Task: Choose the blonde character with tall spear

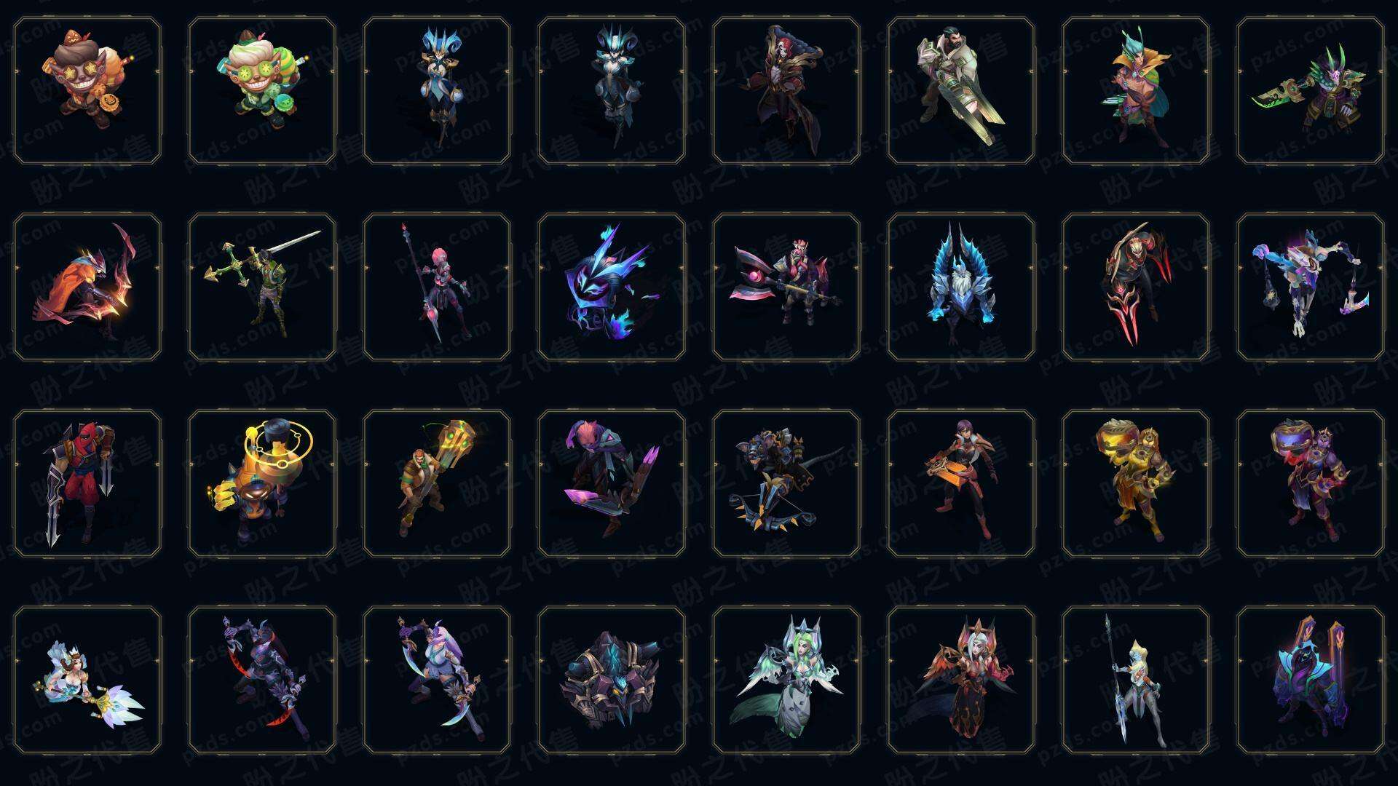Action: click(x=1136, y=680)
